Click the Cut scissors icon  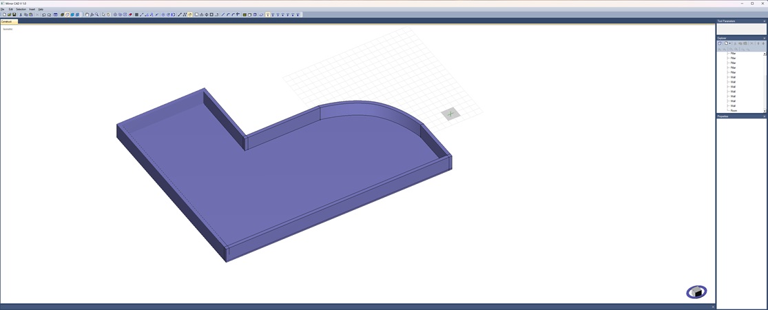(21, 14)
